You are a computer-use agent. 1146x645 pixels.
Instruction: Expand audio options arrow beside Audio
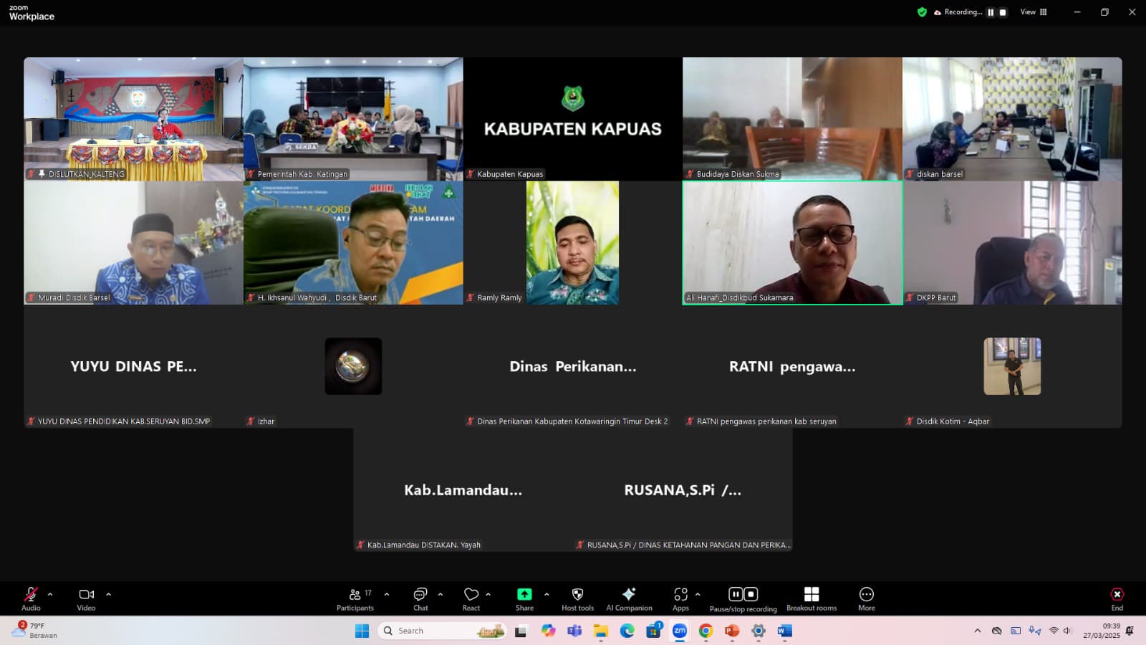click(x=50, y=594)
